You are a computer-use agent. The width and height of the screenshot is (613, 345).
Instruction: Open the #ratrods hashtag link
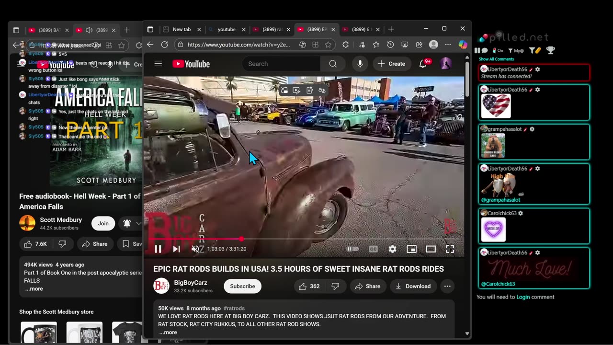point(234,308)
